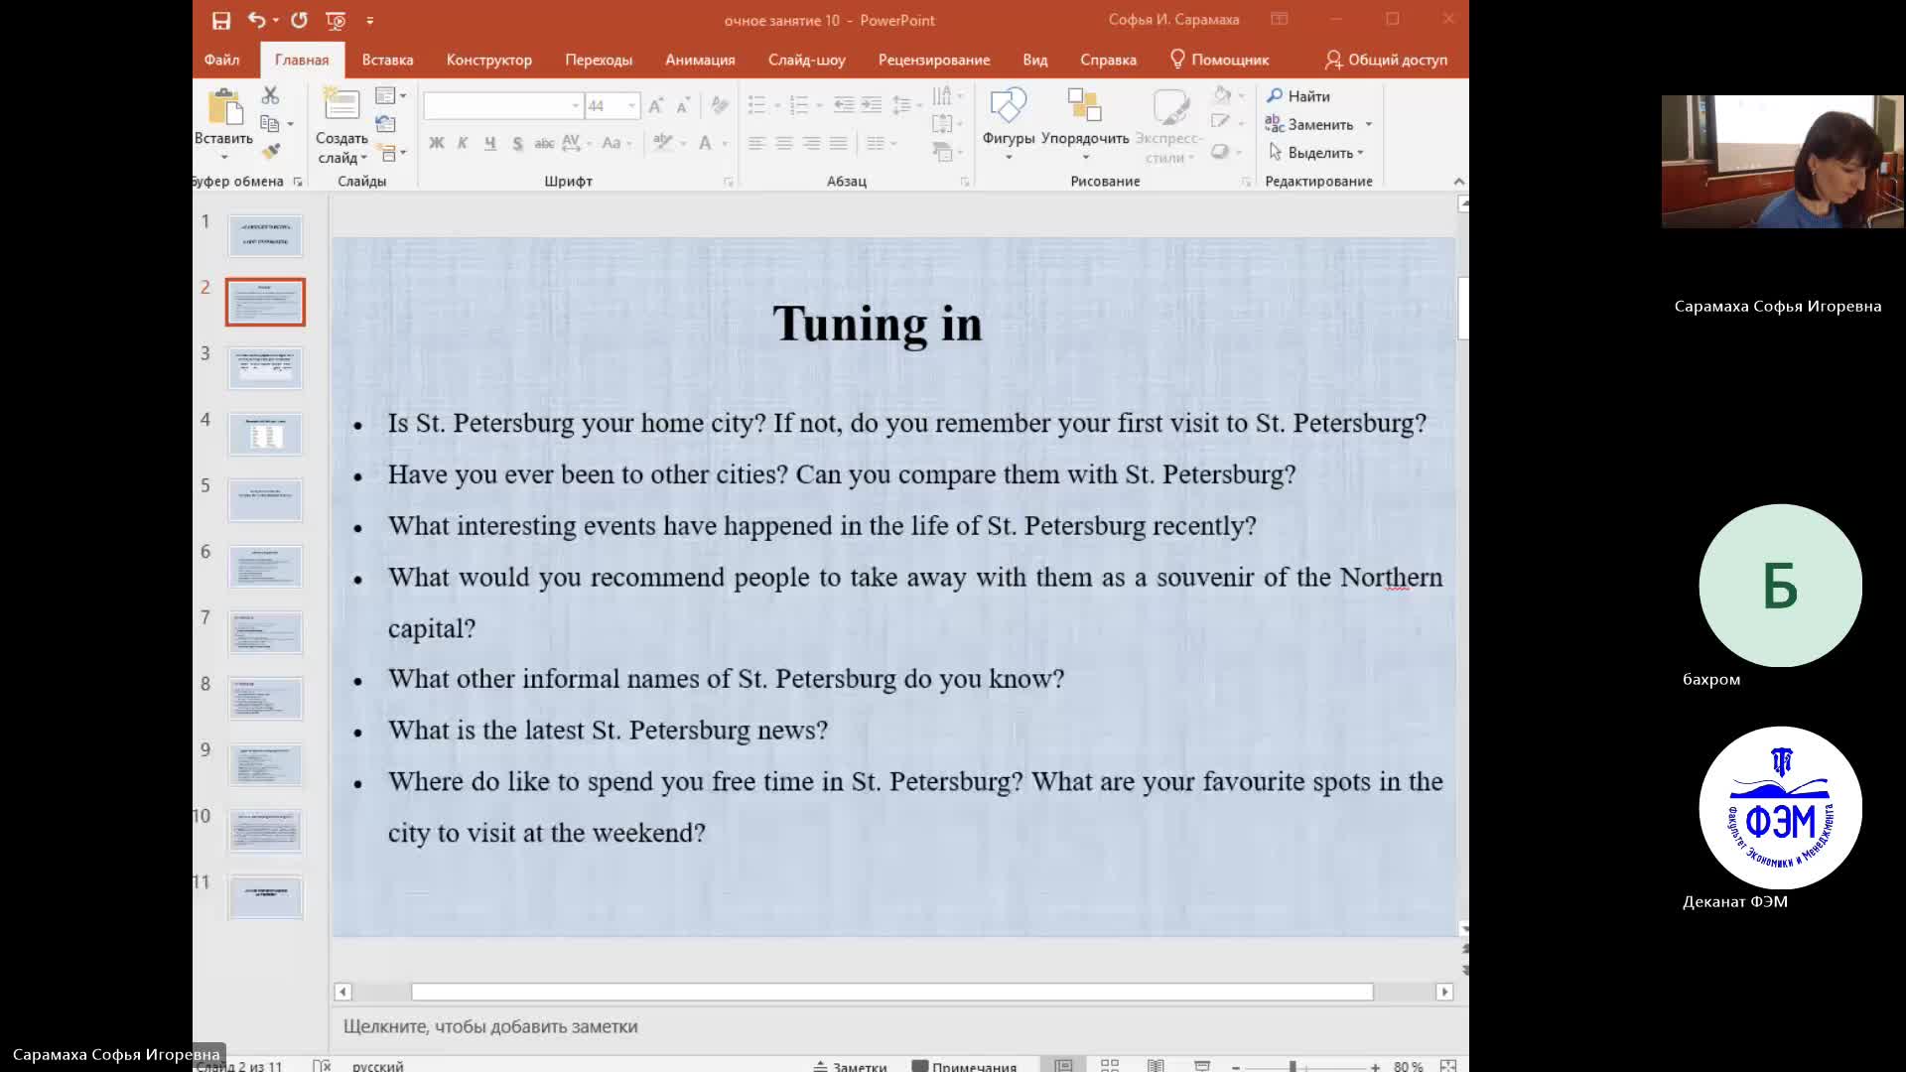
Task: Click the Increase font size icon
Action: tap(655, 106)
